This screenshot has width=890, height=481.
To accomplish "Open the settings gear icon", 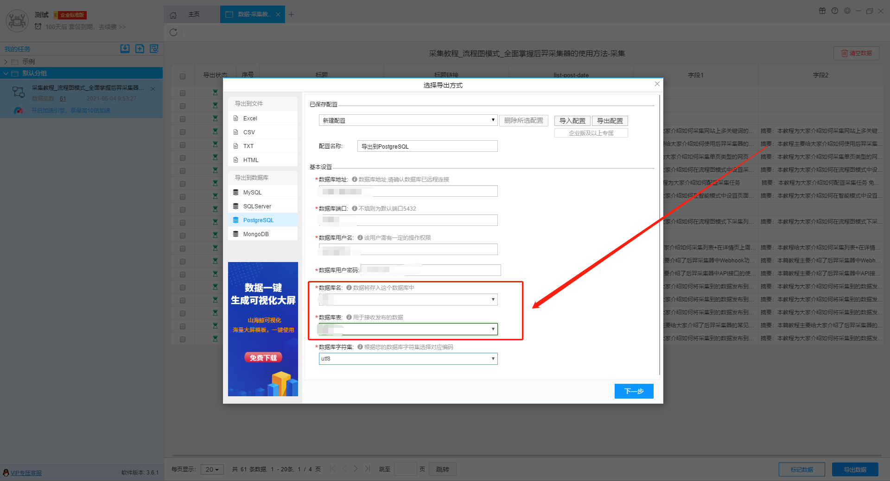I will pos(847,11).
